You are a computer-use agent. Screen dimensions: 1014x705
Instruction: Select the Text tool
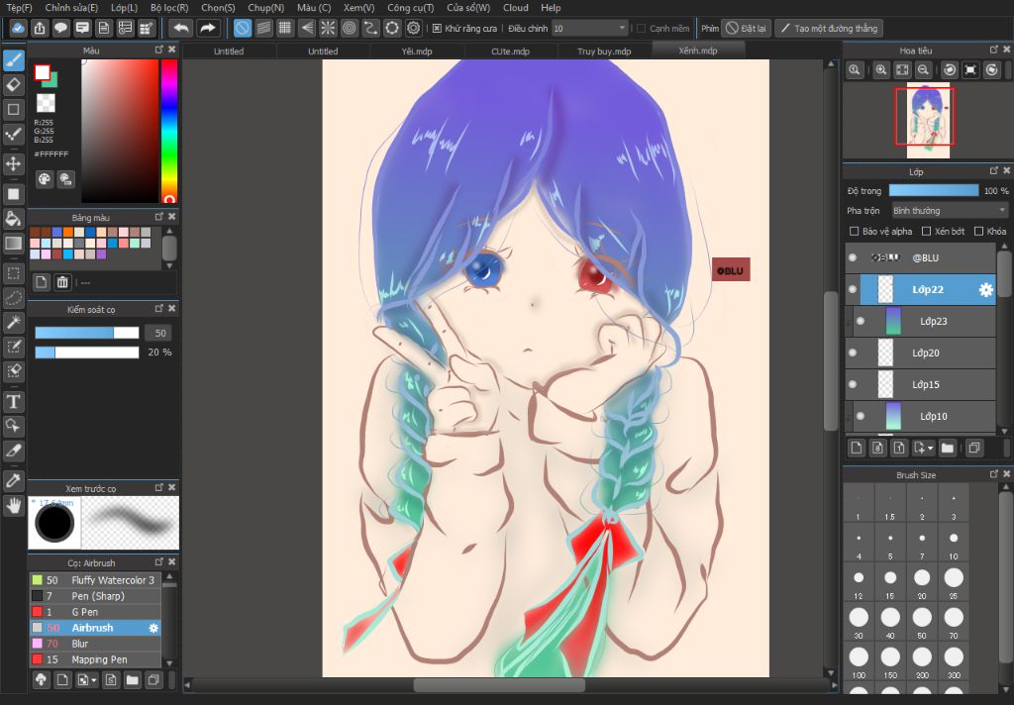(x=13, y=402)
